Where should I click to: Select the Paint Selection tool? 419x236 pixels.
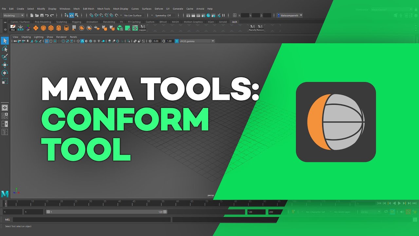[x=5, y=57]
